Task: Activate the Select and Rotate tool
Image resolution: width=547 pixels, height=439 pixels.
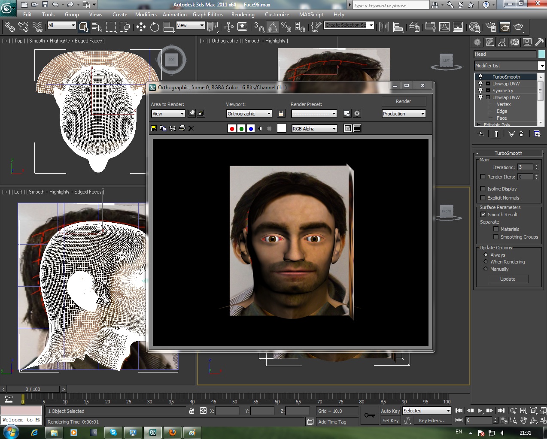Action: point(155,27)
